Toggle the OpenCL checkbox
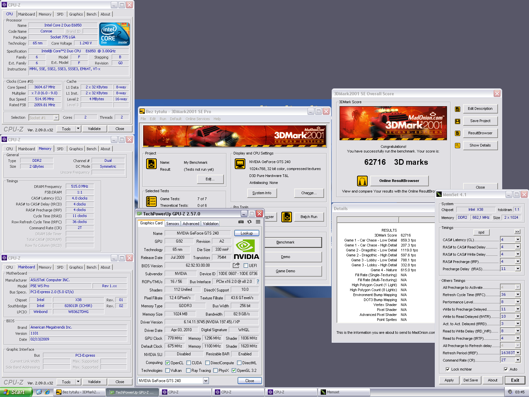Screen dimensions: 529x397 168,363
